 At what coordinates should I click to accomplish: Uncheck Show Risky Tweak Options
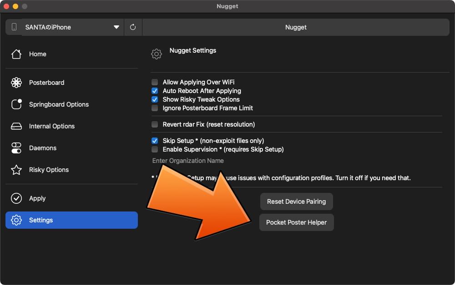(x=155, y=99)
